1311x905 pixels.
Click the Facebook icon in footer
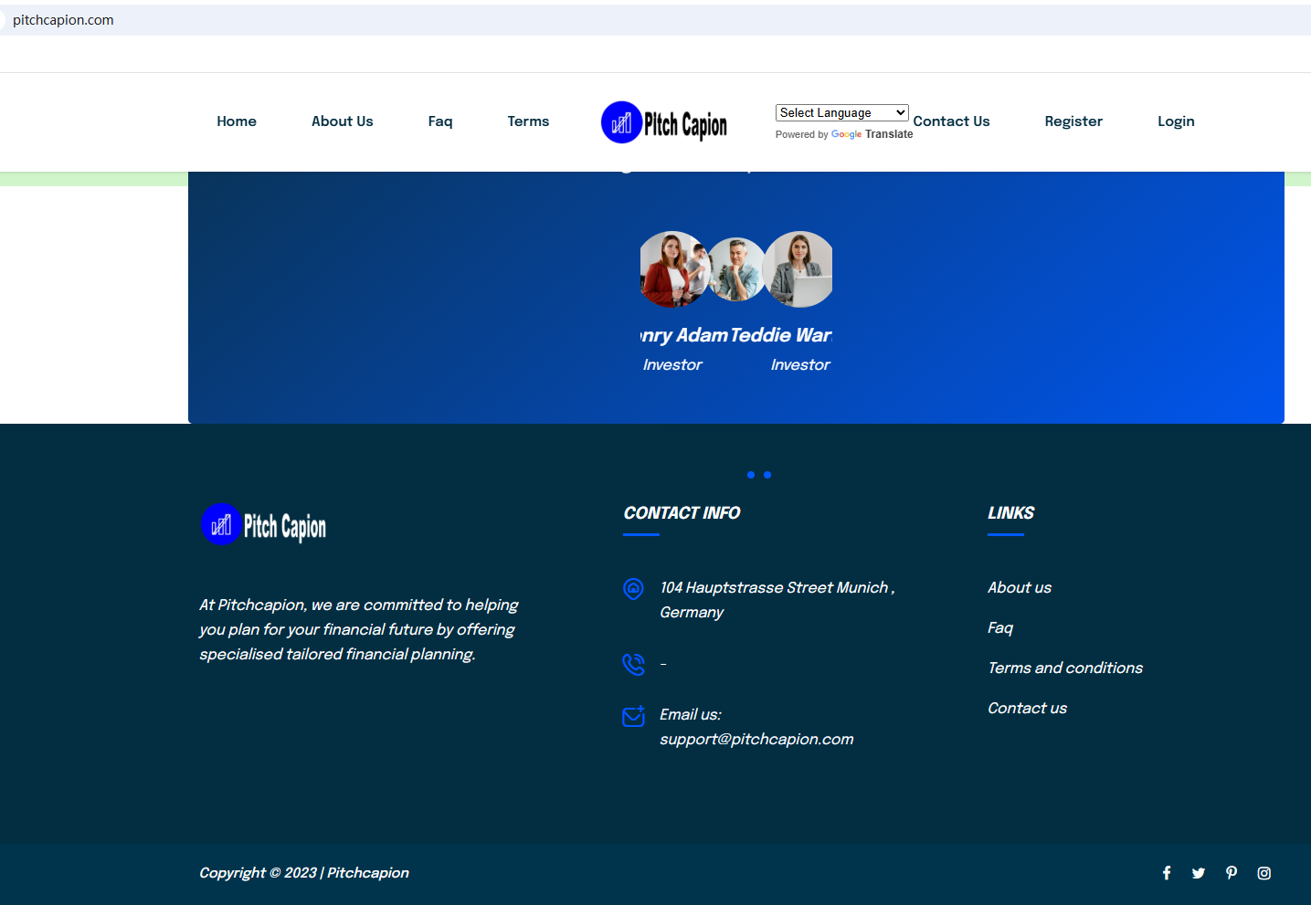(x=1167, y=873)
